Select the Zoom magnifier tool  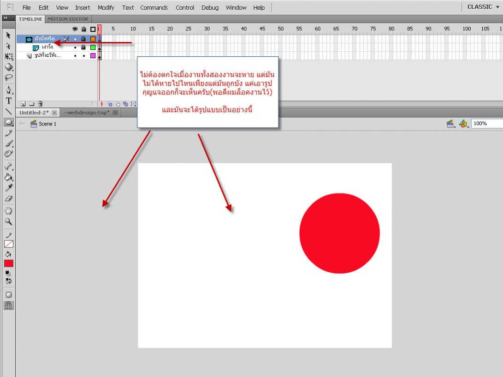9,221
